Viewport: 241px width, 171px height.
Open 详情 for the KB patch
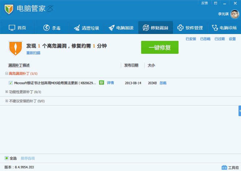pyautogui.click(x=110, y=83)
